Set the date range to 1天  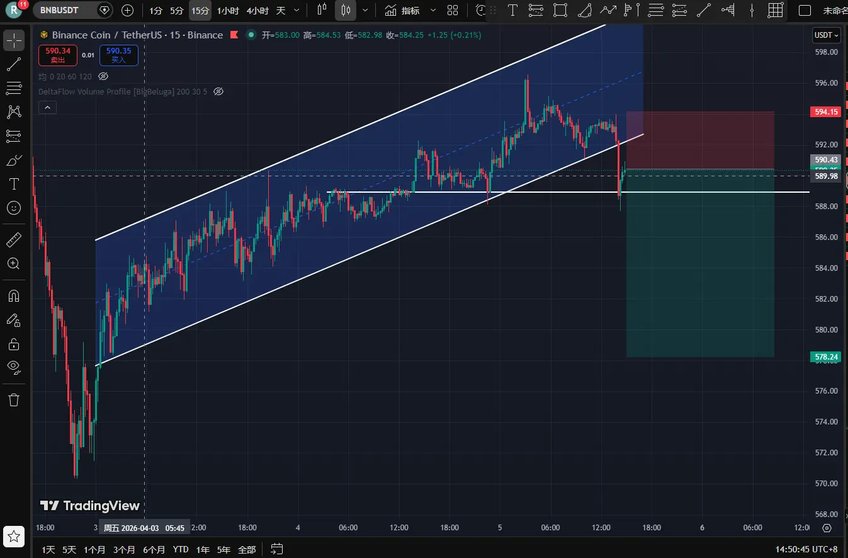click(48, 549)
